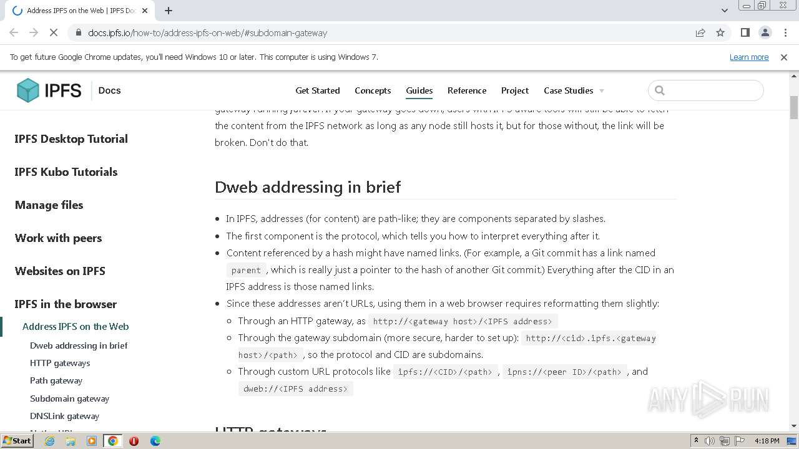Open Chrome three-dot menu
This screenshot has height=449, width=799.
785,33
